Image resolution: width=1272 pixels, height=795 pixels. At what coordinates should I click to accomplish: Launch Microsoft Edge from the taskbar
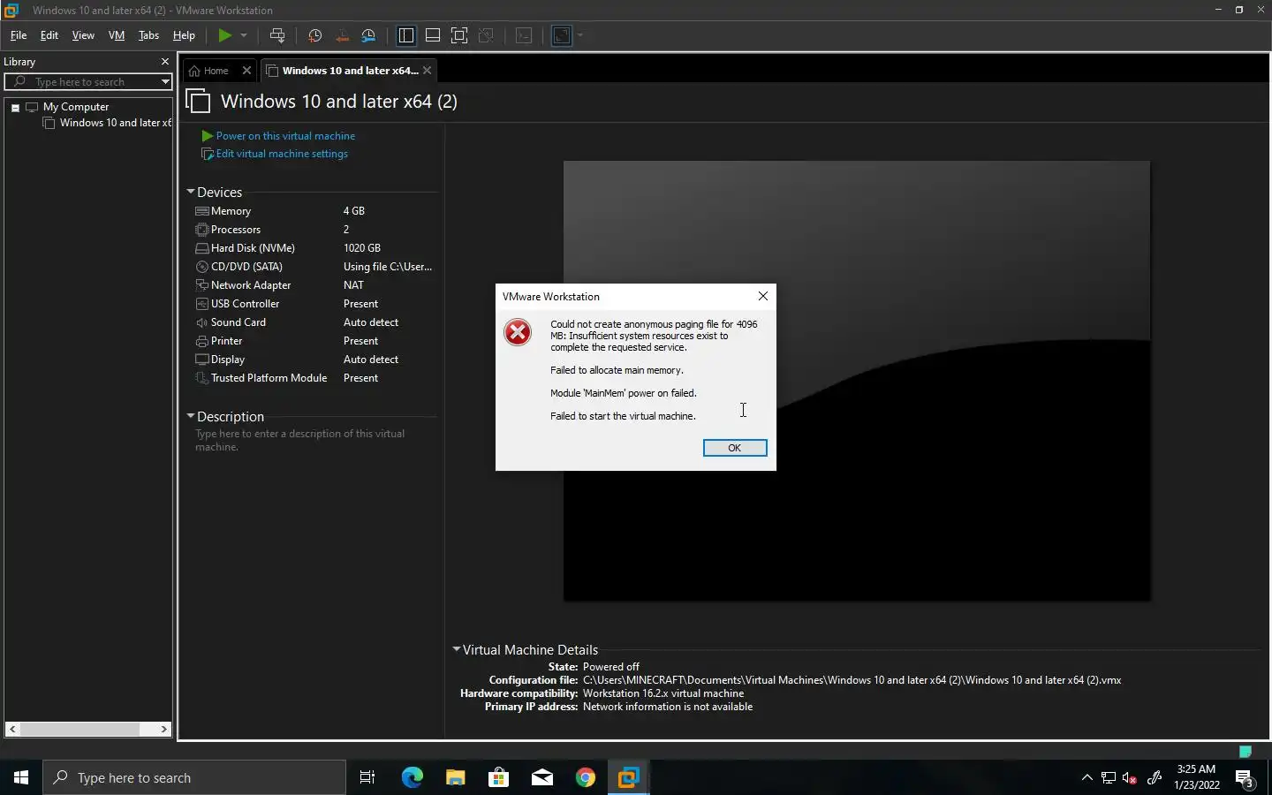tap(413, 777)
